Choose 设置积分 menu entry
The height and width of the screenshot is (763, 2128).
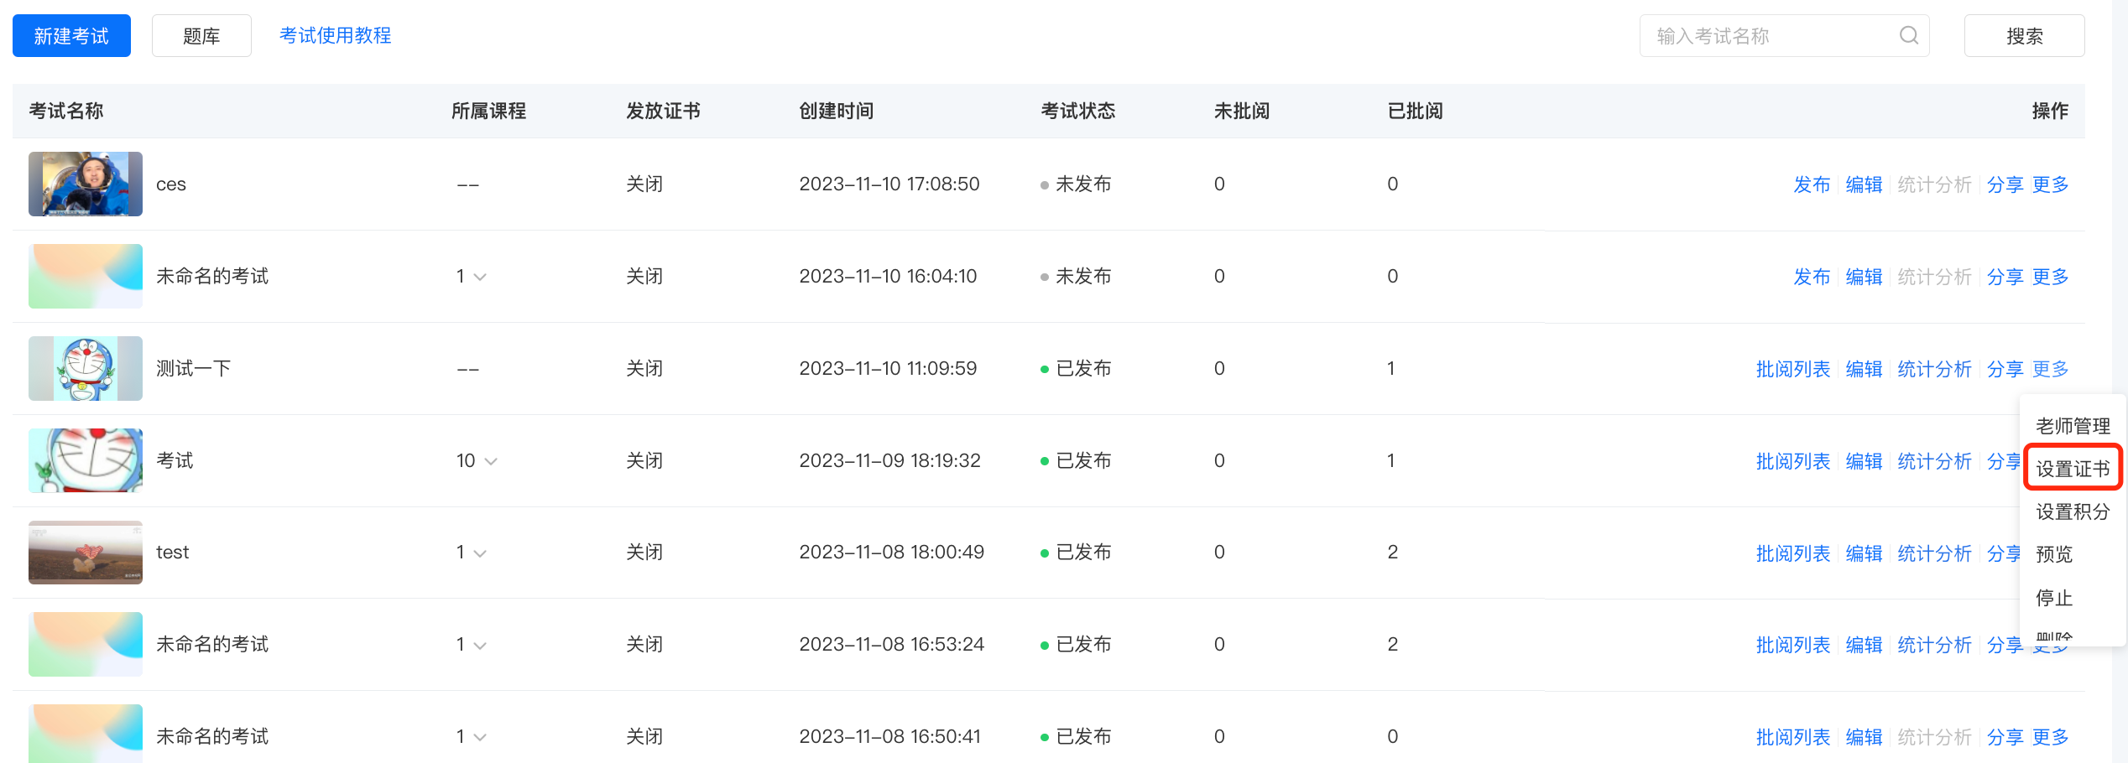point(2073,511)
